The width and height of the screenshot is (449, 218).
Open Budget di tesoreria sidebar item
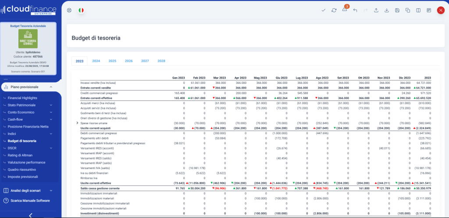tap(22, 141)
